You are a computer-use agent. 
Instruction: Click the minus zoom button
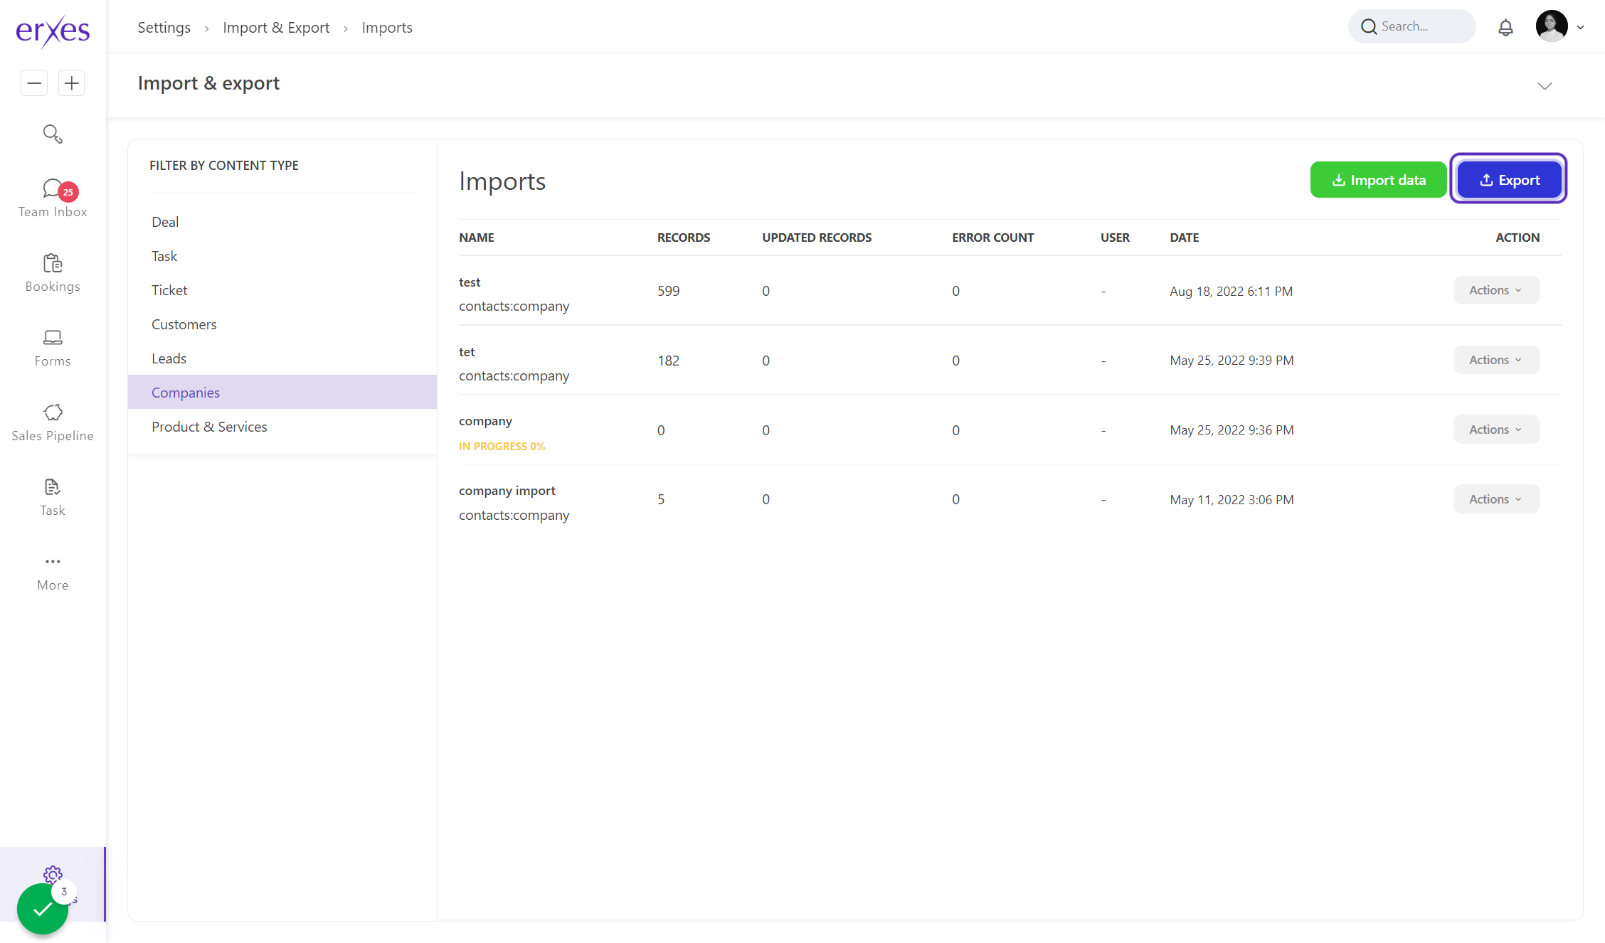[x=34, y=83]
